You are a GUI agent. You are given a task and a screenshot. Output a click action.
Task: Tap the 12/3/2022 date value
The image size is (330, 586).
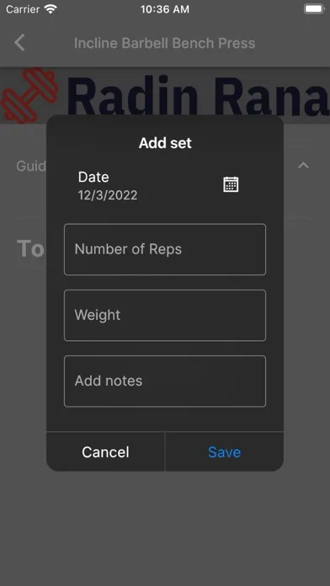(x=108, y=195)
